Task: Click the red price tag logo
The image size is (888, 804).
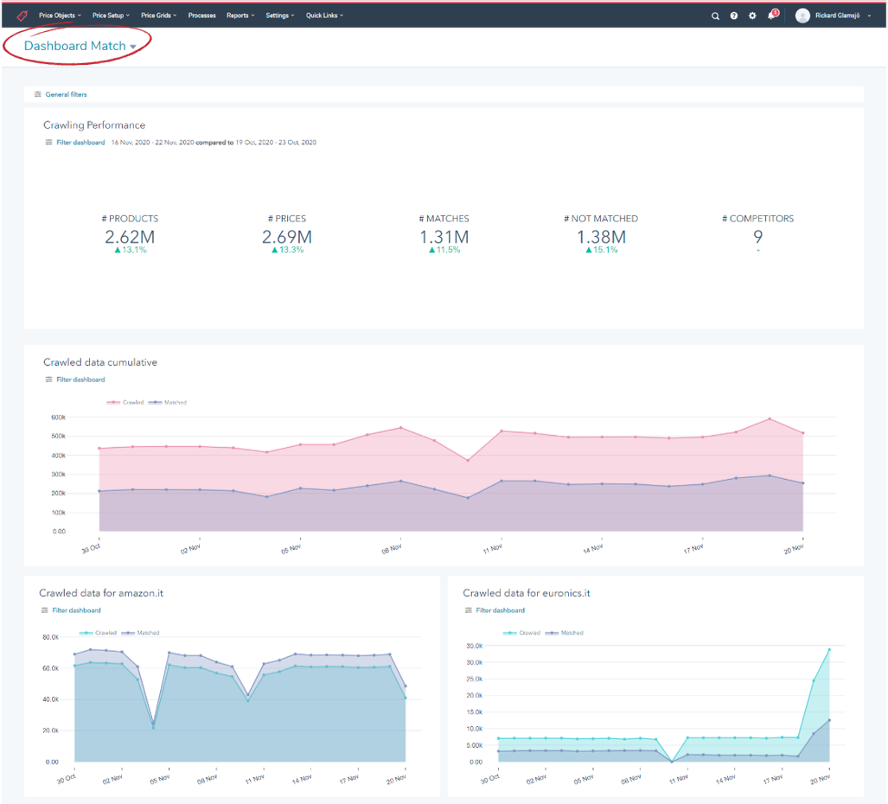Action: 22,15
